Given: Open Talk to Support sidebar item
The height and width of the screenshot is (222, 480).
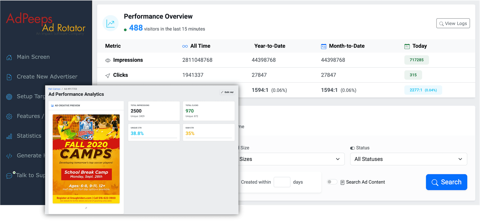Looking at the screenshot, I should [31, 175].
